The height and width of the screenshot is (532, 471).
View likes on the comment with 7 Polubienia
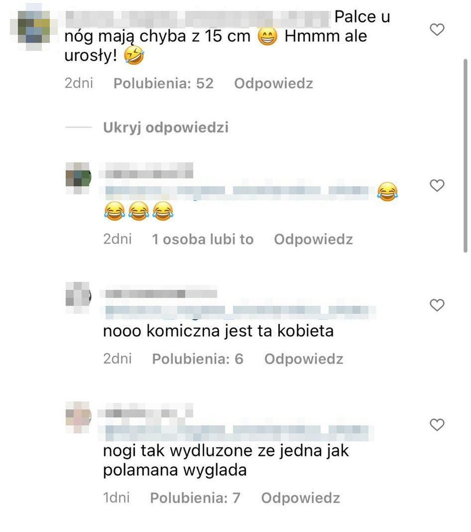[x=195, y=498]
